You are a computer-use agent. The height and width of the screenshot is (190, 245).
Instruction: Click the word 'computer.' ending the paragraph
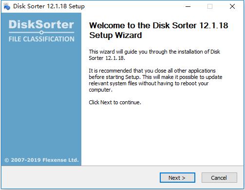[x=100, y=90]
